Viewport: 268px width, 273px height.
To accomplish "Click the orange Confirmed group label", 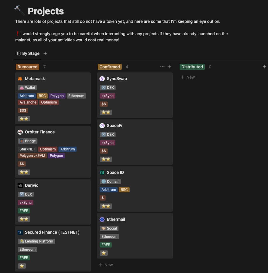I will click(110, 67).
